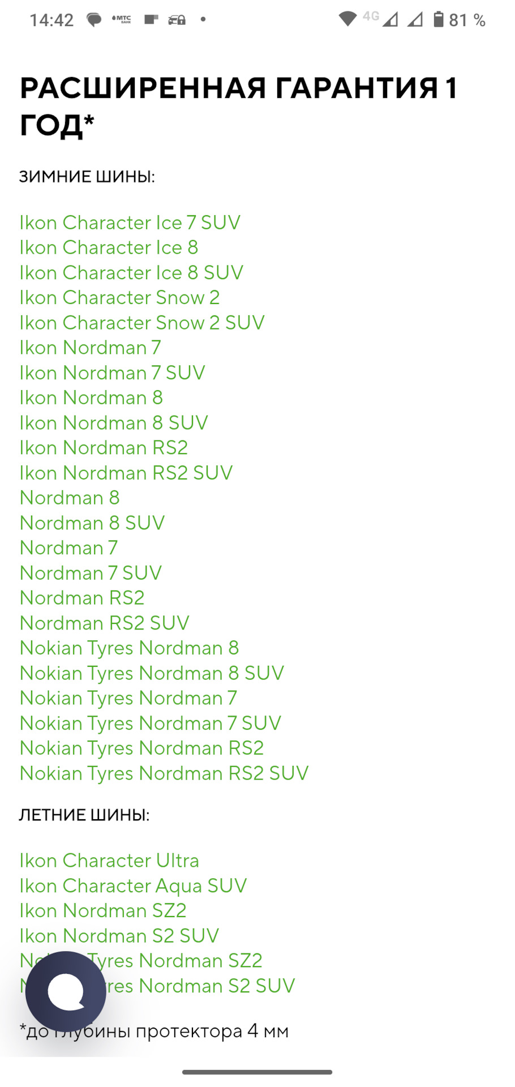Viewport: 515px width, 1087px height.
Task: Select the Ikon Character Ultra summer tyre link
Action: tap(109, 860)
